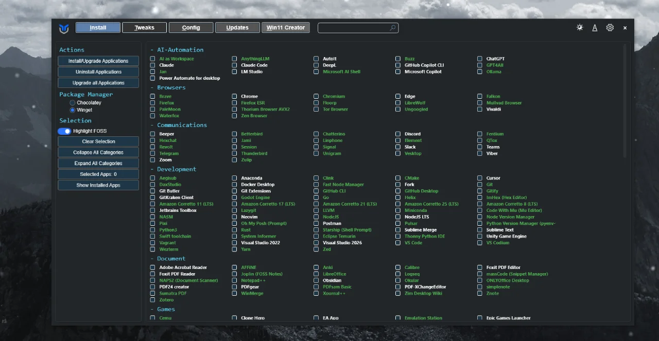Viewport: 659px width, 341px height.
Task: Select the Winget radio button
Action: [73, 110]
